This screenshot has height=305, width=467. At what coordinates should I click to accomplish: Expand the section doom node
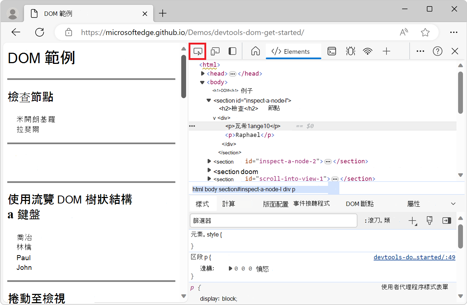tap(209, 170)
